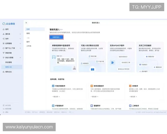Click the 客户与上下游 chat bubble icon
Viewport: 167px width, 134px height.
coord(4,48)
